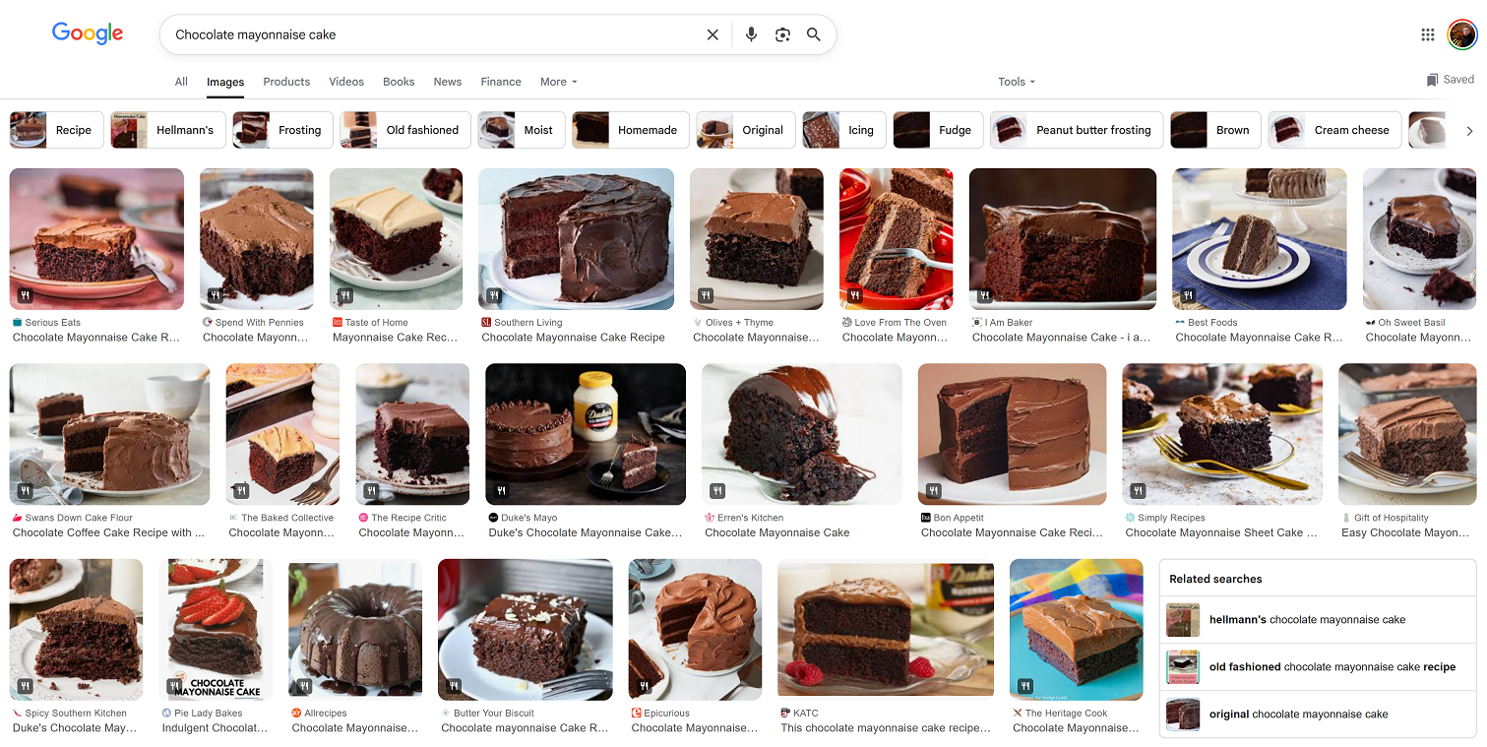
Task: Open related search hellmann's chocolate mayonnaise cake
Action: click(1318, 620)
